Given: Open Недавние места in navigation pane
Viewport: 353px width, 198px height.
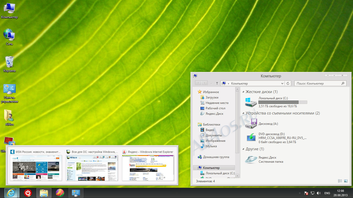Looking at the screenshot, I should 214,103.
